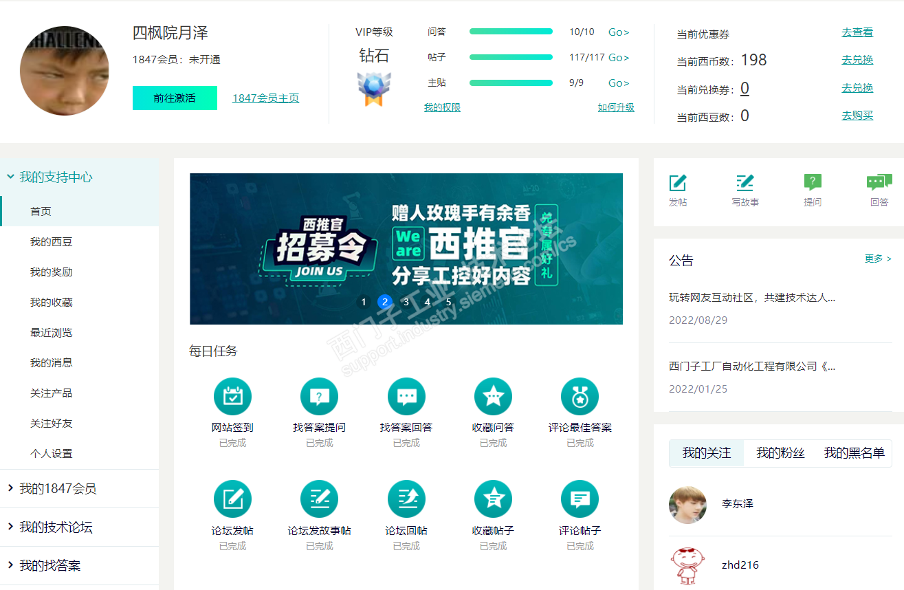Open the 西推官招募令 banner image
This screenshot has width=904, height=590.
[406, 249]
